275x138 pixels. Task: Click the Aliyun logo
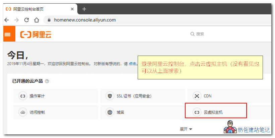coord(36,34)
